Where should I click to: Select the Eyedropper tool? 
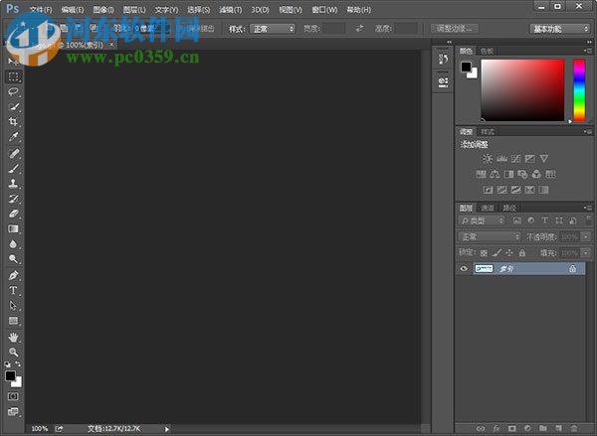(x=14, y=136)
